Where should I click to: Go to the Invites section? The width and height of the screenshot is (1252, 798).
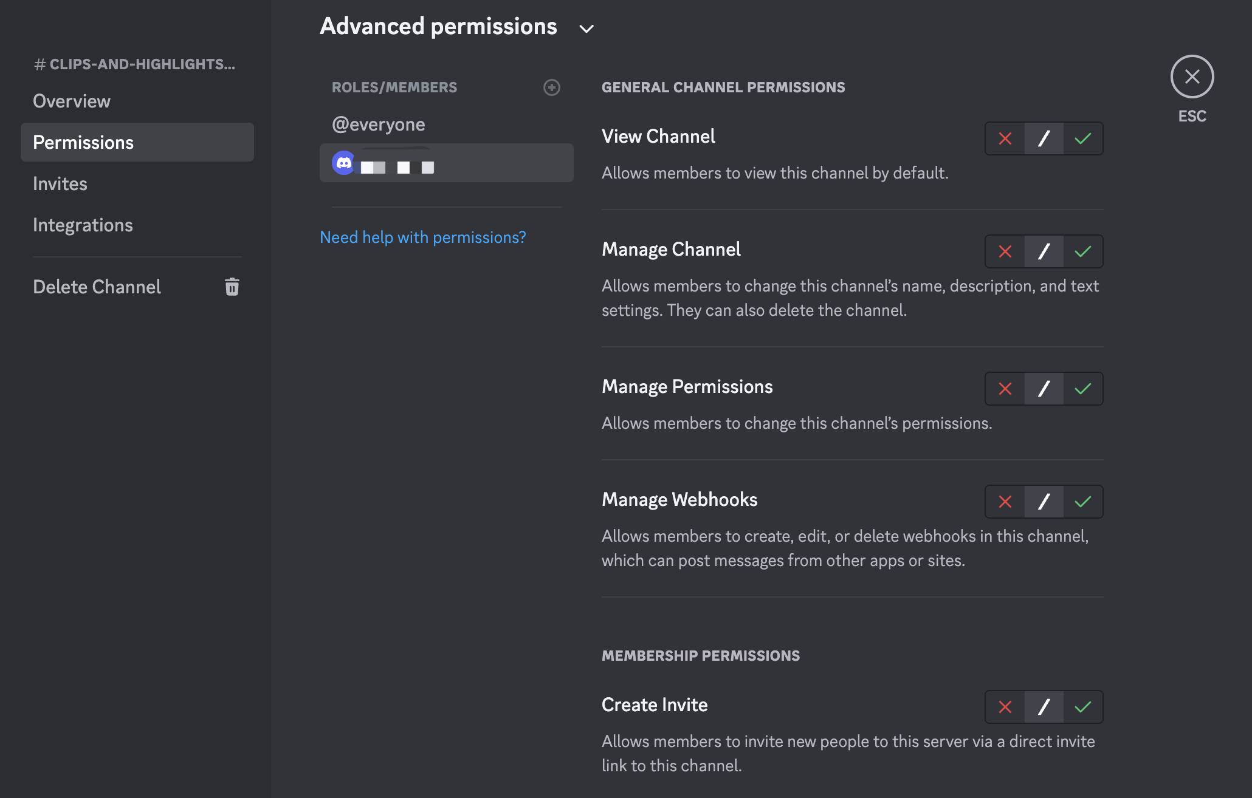click(60, 183)
